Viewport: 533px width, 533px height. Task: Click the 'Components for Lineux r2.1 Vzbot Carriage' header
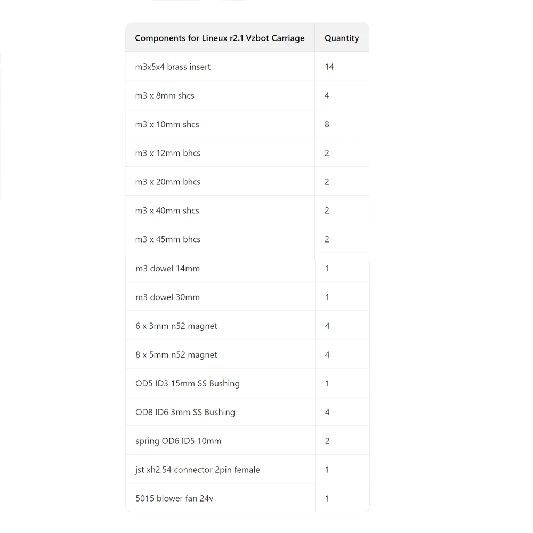(220, 38)
